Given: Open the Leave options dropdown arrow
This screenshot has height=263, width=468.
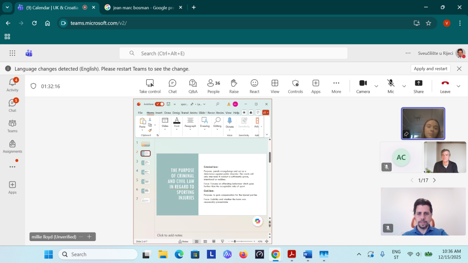Looking at the screenshot, I should (458, 86).
